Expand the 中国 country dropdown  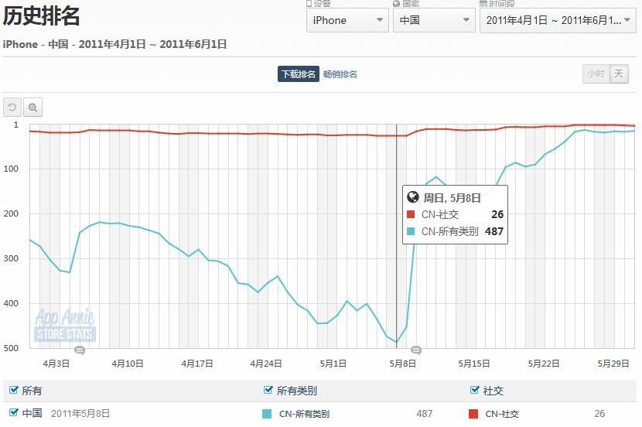tap(434, 20)
